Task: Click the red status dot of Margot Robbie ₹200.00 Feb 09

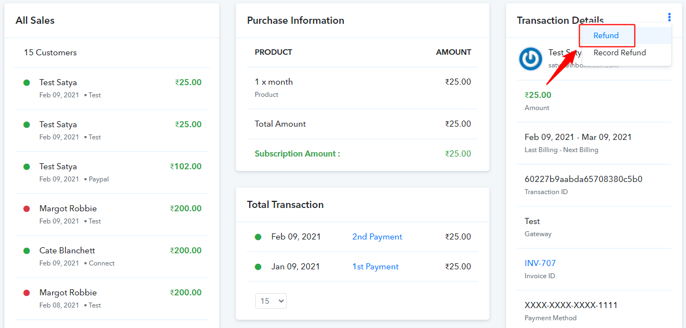Action: [27, 209]
